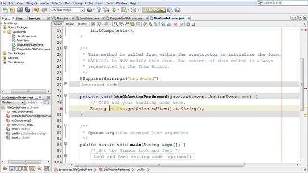This screenshot has height=173, width=308.
Task: Collapse the btnOkActionPerformed method fold
Action: [65, 95]
